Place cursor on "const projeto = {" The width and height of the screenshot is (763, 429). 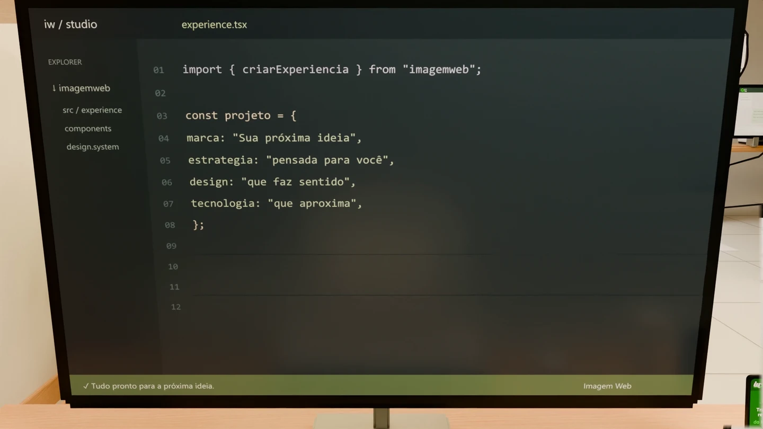pyautogui.click(x=241, y=115)
